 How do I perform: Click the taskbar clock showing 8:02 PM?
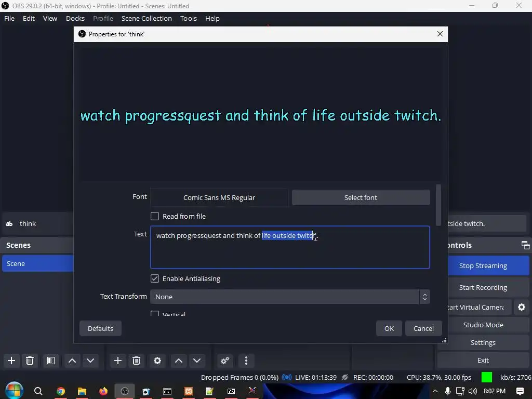tap(495, 391)
